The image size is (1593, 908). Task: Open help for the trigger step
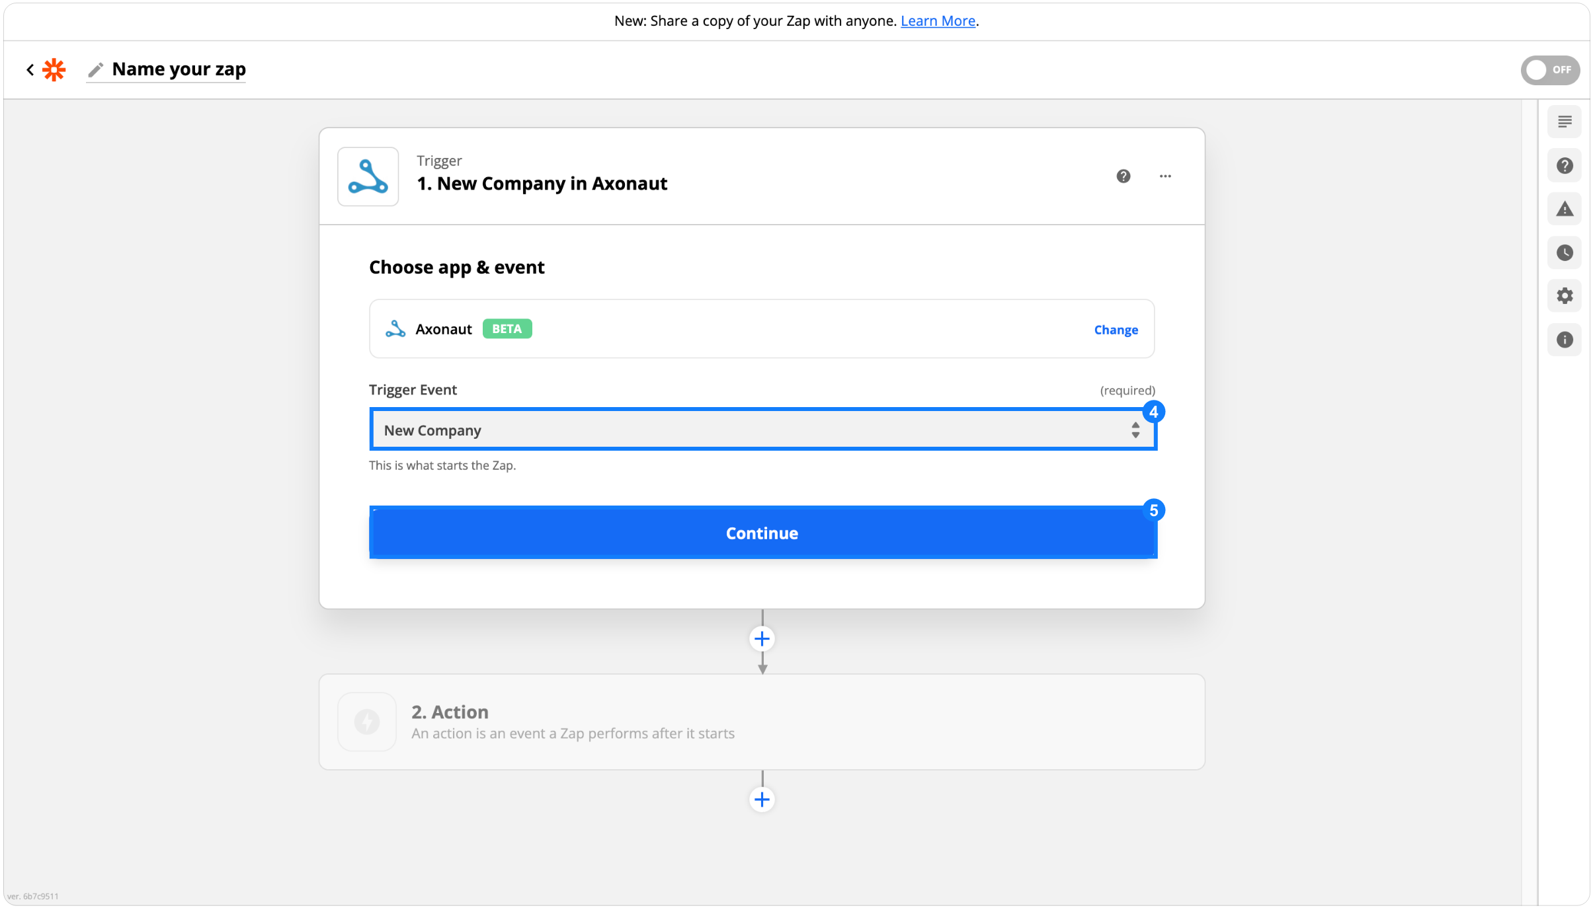tap(1123, 176)
